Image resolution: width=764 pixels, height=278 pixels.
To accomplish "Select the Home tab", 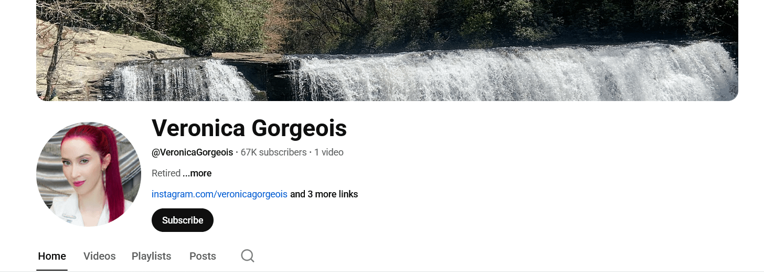I will coord(52,256).
